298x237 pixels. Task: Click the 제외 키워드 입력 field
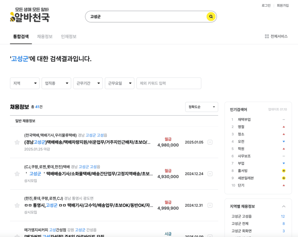[169, 83]
